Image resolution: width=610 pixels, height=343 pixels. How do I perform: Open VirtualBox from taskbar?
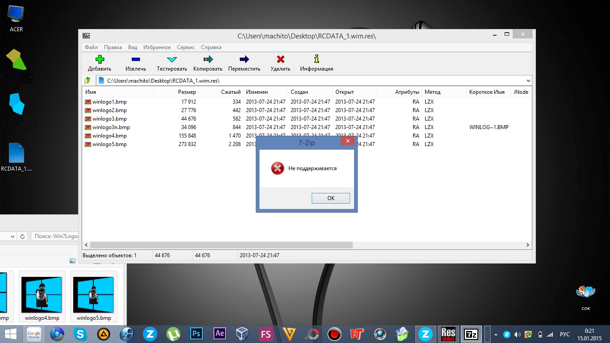242,334
